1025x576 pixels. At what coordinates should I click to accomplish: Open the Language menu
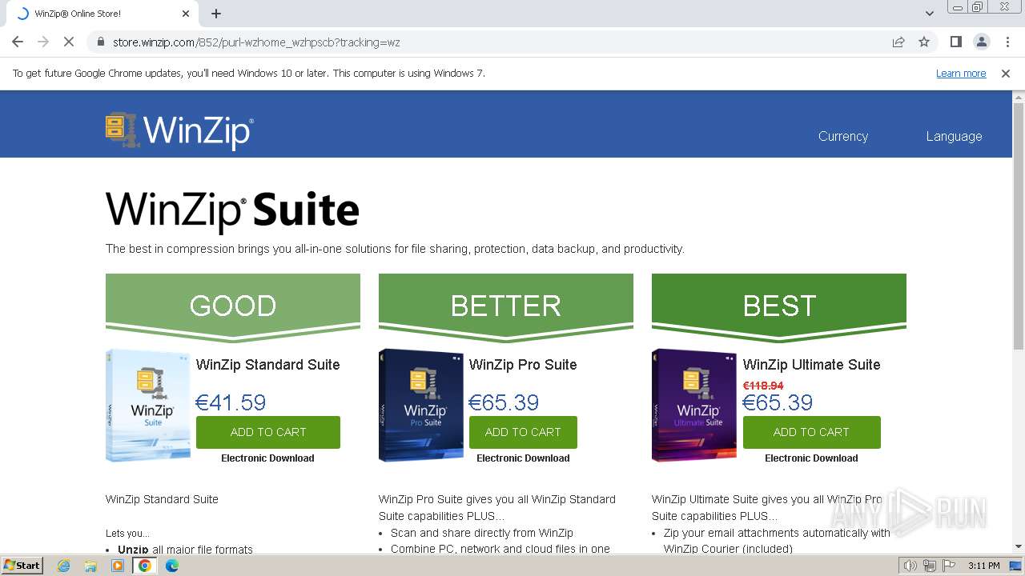click(954, 136)
